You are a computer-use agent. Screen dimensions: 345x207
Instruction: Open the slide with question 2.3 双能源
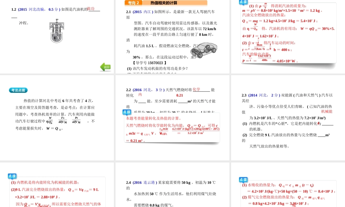click(287, 121)
